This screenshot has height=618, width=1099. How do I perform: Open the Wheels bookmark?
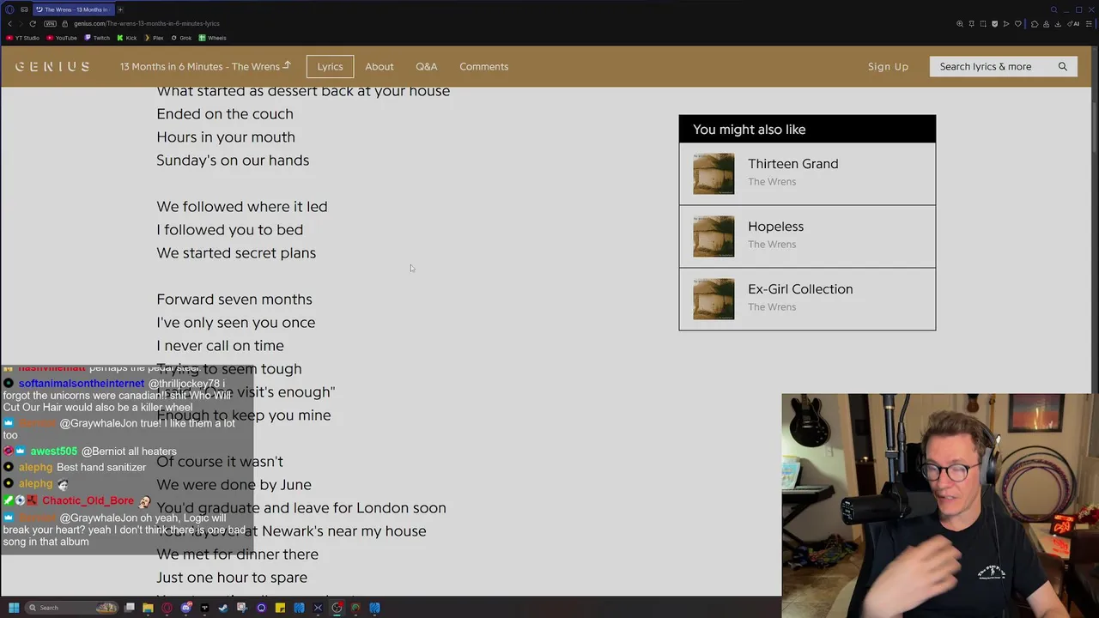pyautogui.click(x=213, y=38)
